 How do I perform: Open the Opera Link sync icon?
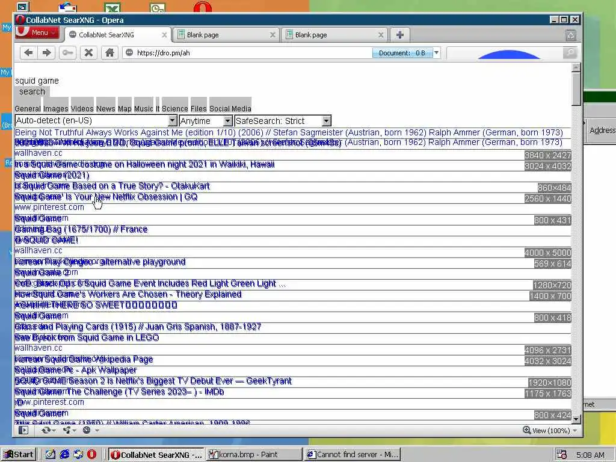pos(46,430)
